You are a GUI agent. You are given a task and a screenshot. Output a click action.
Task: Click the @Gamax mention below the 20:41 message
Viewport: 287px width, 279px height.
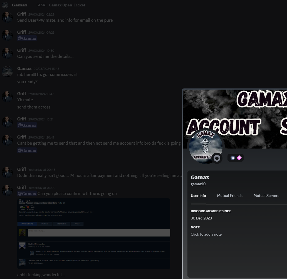pyautogui.click(x=27, y=150)
